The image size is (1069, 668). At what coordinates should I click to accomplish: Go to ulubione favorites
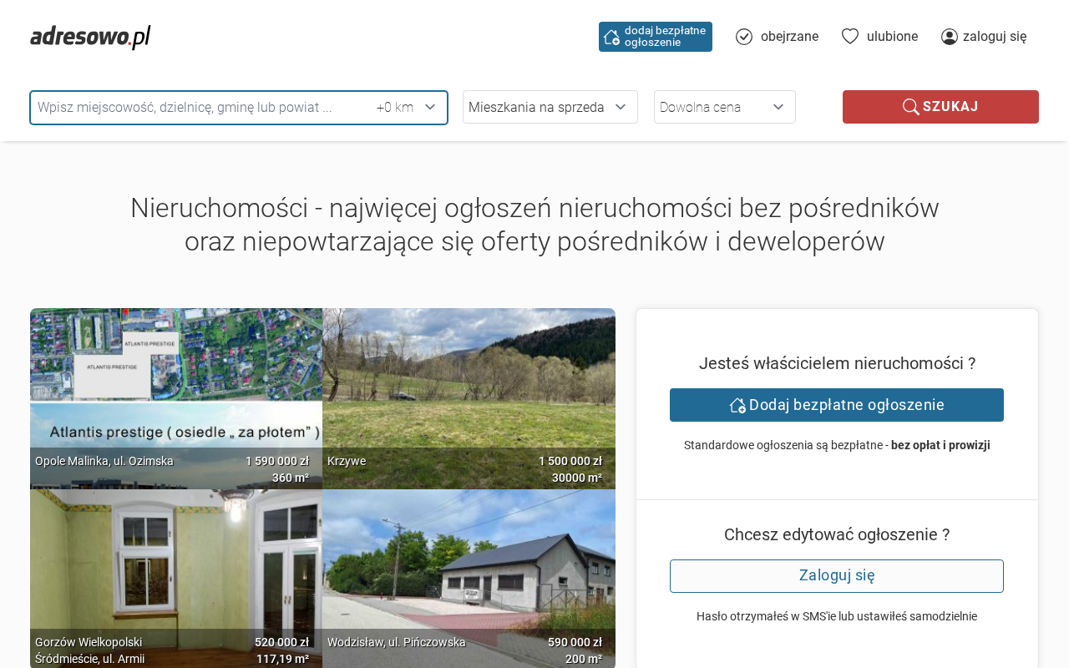click(892, 37)
